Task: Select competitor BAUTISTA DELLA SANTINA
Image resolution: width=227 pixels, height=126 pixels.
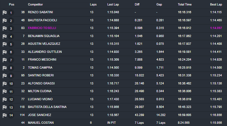Action: point(47,107)
